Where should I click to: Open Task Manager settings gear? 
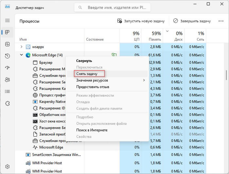point(7,166)
